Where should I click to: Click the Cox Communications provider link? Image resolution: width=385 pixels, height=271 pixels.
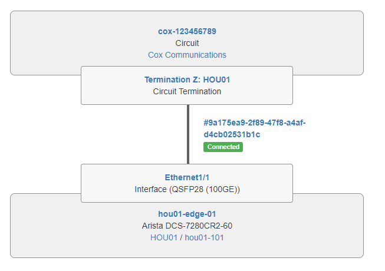point(187,55)
